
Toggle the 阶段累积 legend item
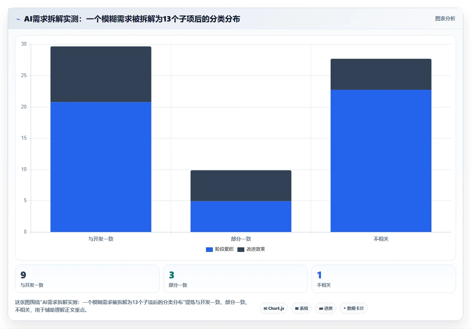tap(219, 249)
